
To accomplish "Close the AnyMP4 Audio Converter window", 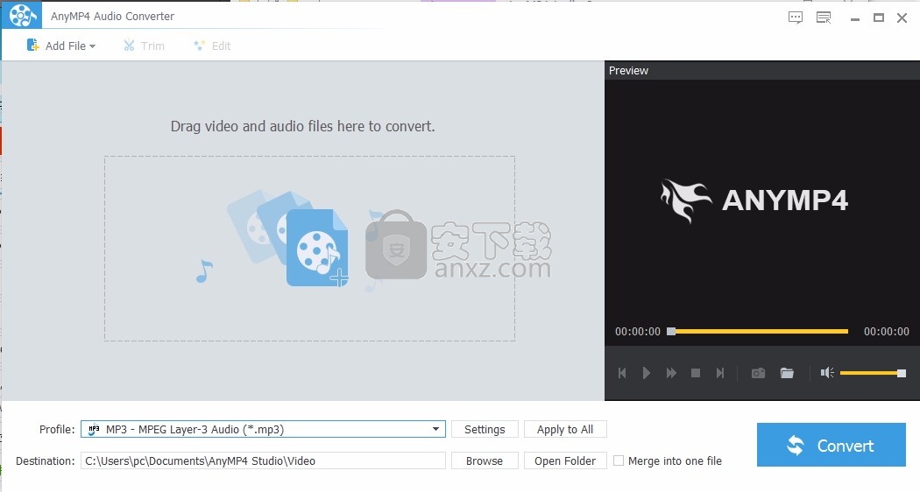I will tap(902, 18).
